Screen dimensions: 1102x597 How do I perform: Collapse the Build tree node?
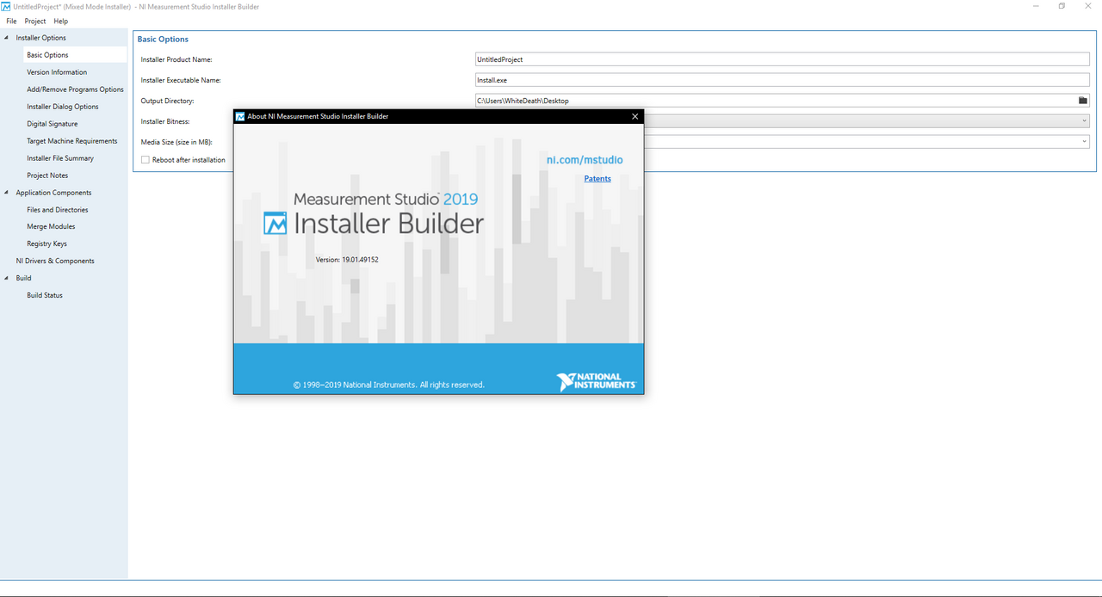[7, 278]
